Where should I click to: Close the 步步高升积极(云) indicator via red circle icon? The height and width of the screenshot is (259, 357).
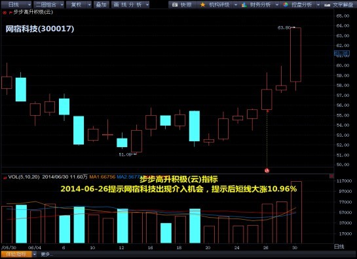(5, 12)
